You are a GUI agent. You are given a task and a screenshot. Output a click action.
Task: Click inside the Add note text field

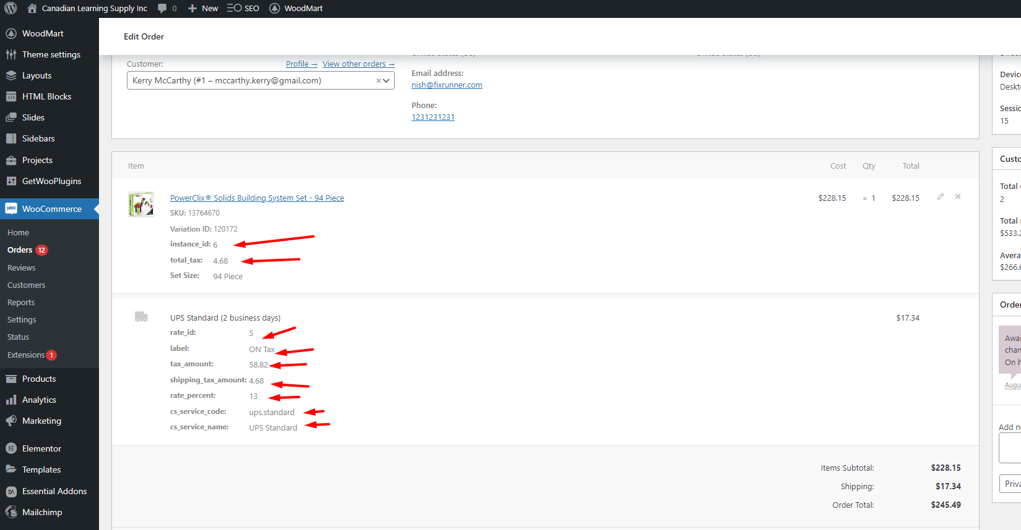click(x=1010, y=448)
